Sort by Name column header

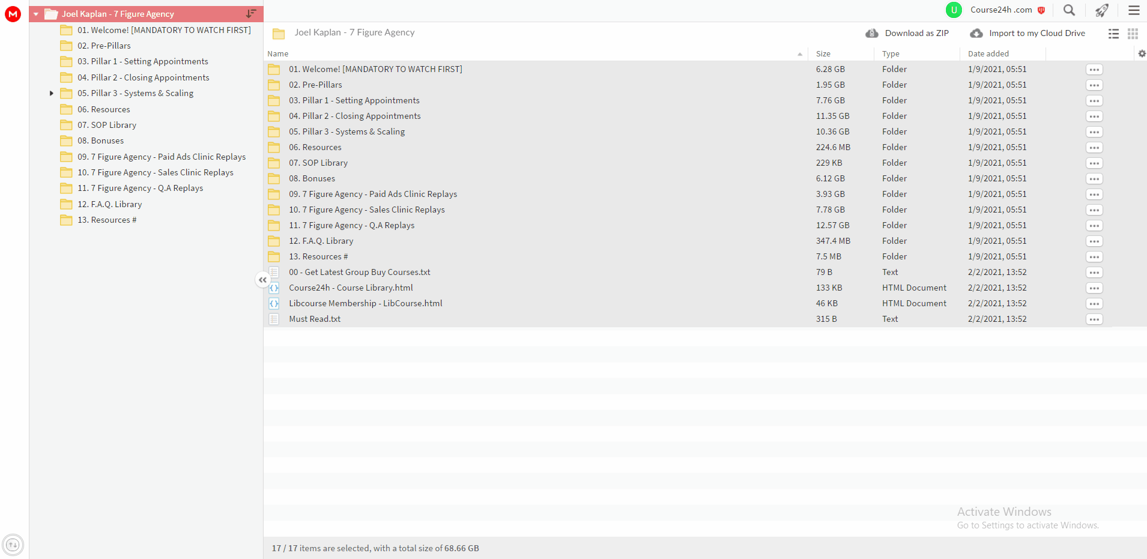tap(278, 53)
